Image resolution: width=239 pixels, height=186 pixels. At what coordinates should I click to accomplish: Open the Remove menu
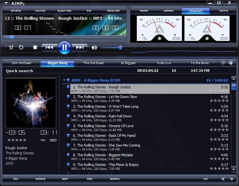click(x=40, y=179)
